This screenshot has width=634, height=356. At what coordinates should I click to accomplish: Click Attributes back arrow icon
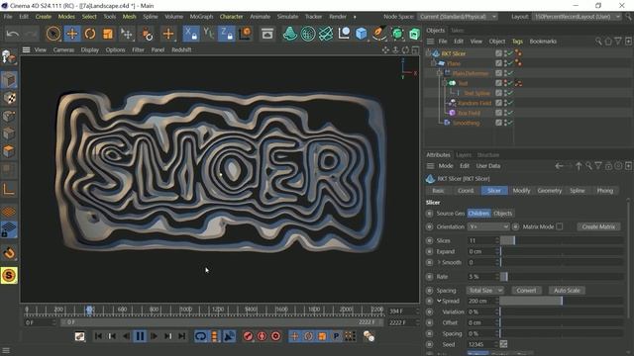pos(559,166)
